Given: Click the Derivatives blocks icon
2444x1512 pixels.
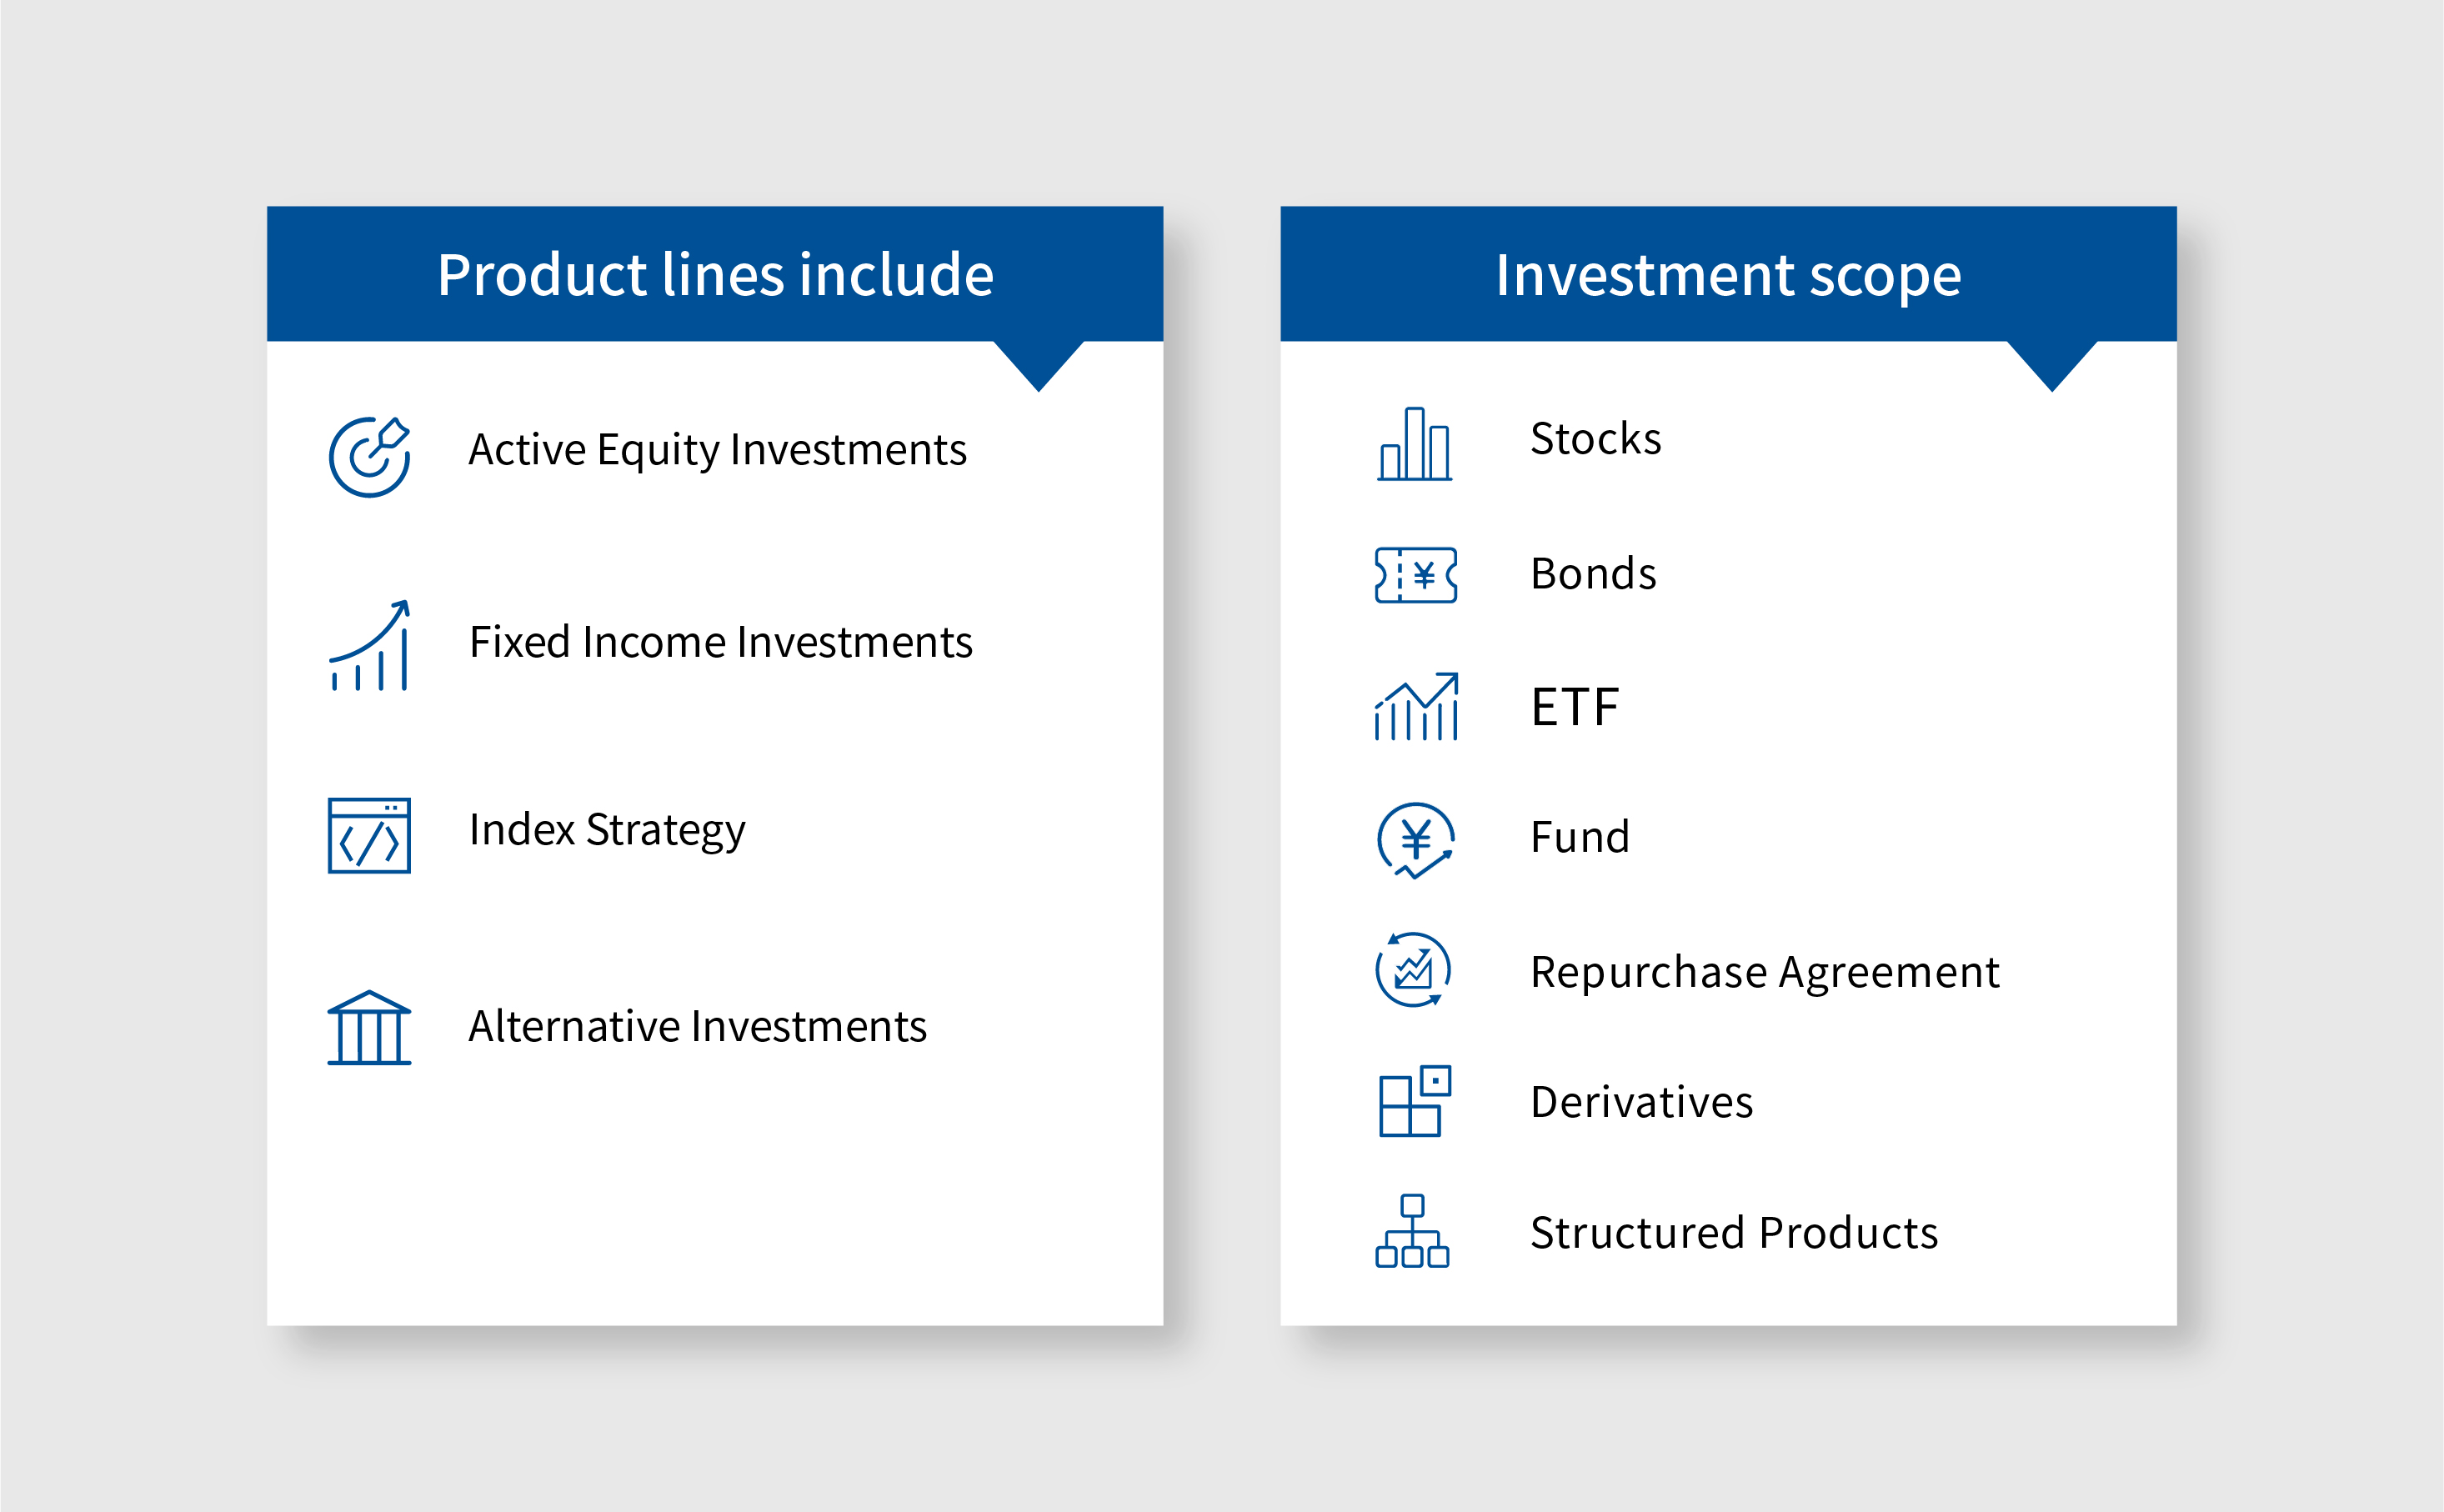Looking at the screenshot, I should tap(1414, 1101).
